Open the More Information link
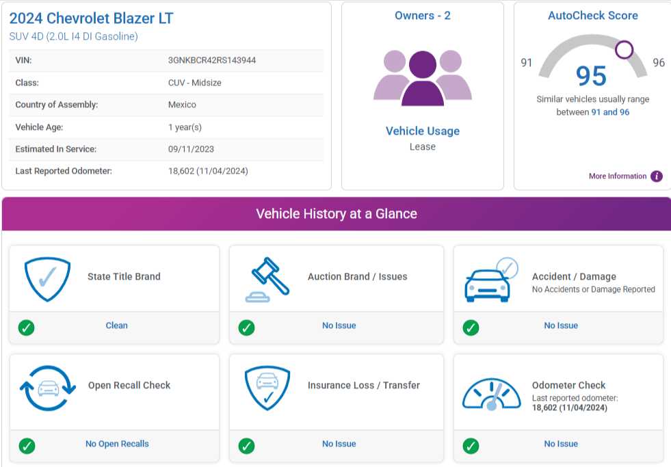671x467 pixels. 617,176
